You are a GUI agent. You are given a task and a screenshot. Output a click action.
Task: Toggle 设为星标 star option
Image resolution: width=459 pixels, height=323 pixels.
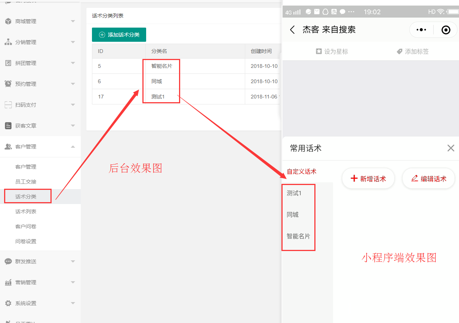coord(332,51)
